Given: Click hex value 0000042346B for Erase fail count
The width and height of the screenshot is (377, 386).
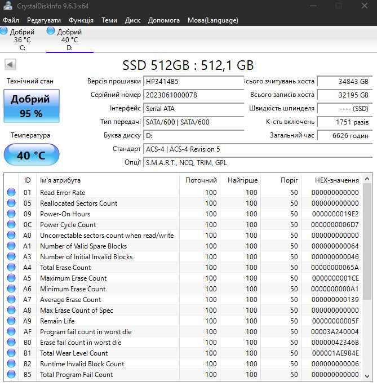Looking at the screenshot, I should click(x=335, y=343).
